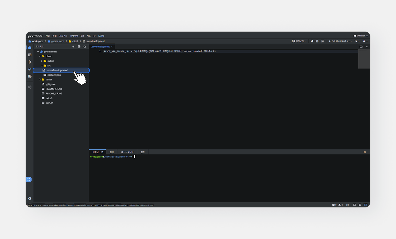Open the Git menu

(82, 36)
